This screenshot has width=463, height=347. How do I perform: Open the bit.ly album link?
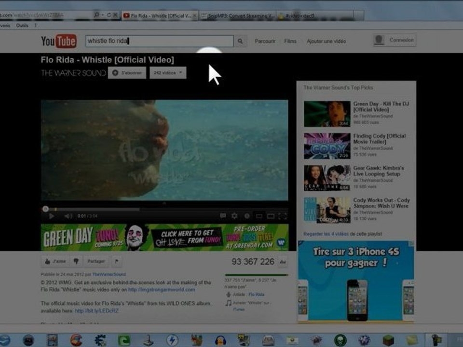point(96,311)
